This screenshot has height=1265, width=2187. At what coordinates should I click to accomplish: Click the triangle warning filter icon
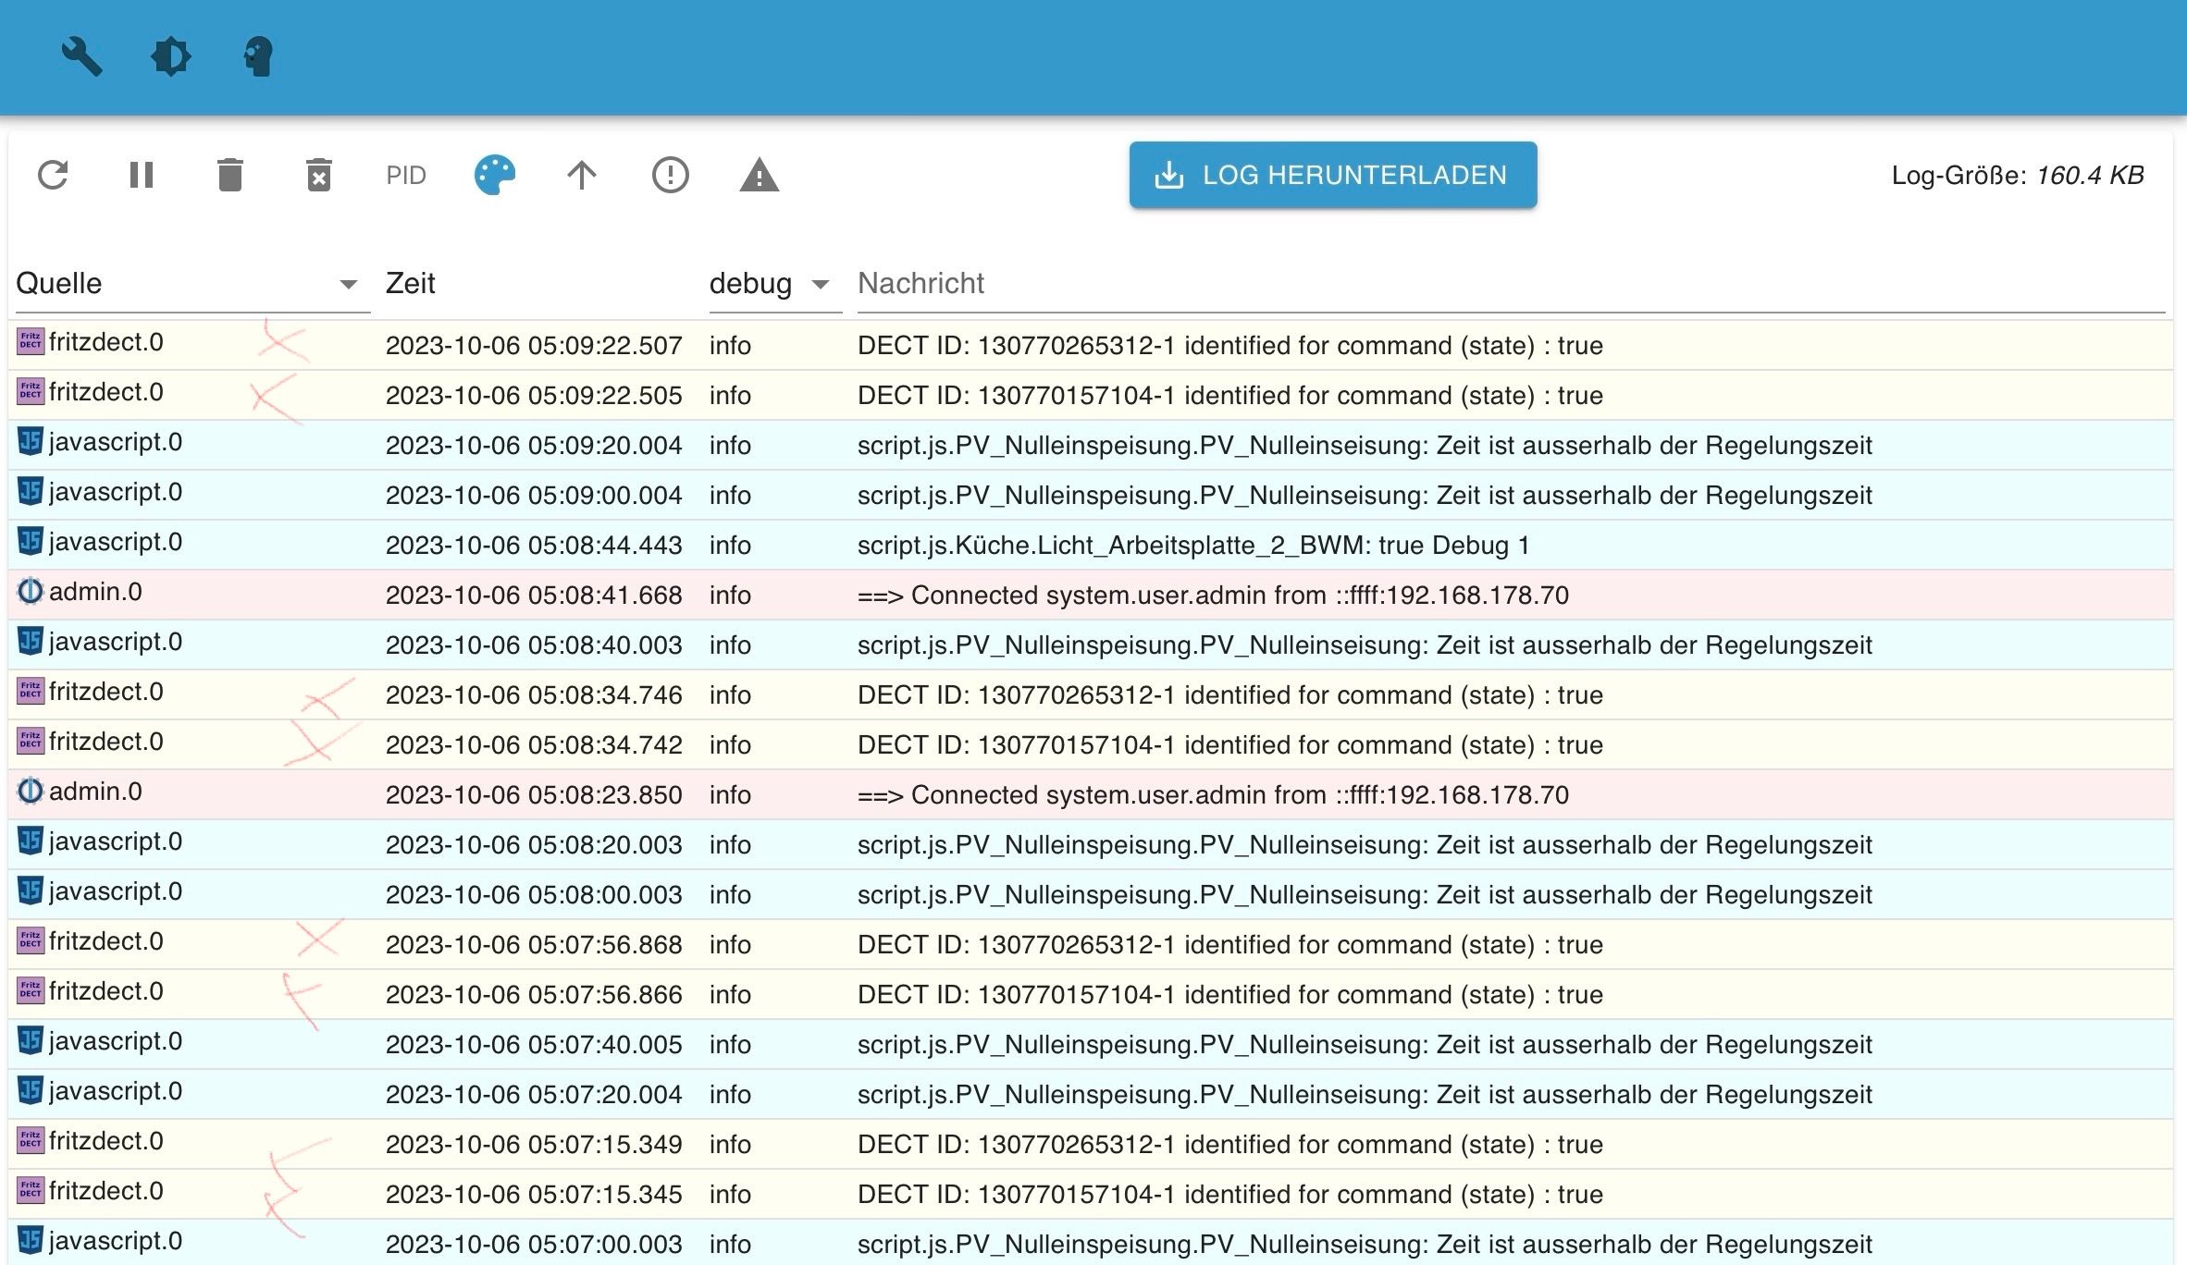759,175
